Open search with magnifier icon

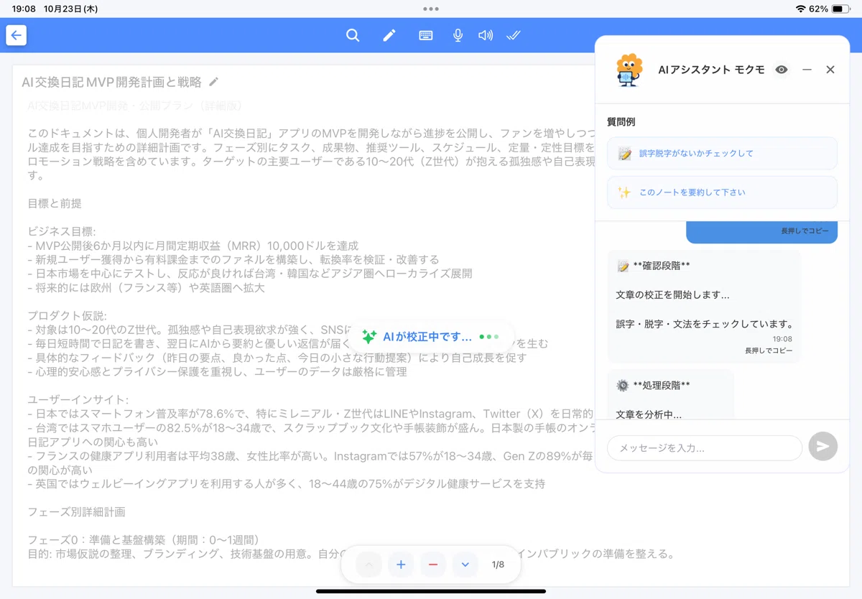pos(353,35)
